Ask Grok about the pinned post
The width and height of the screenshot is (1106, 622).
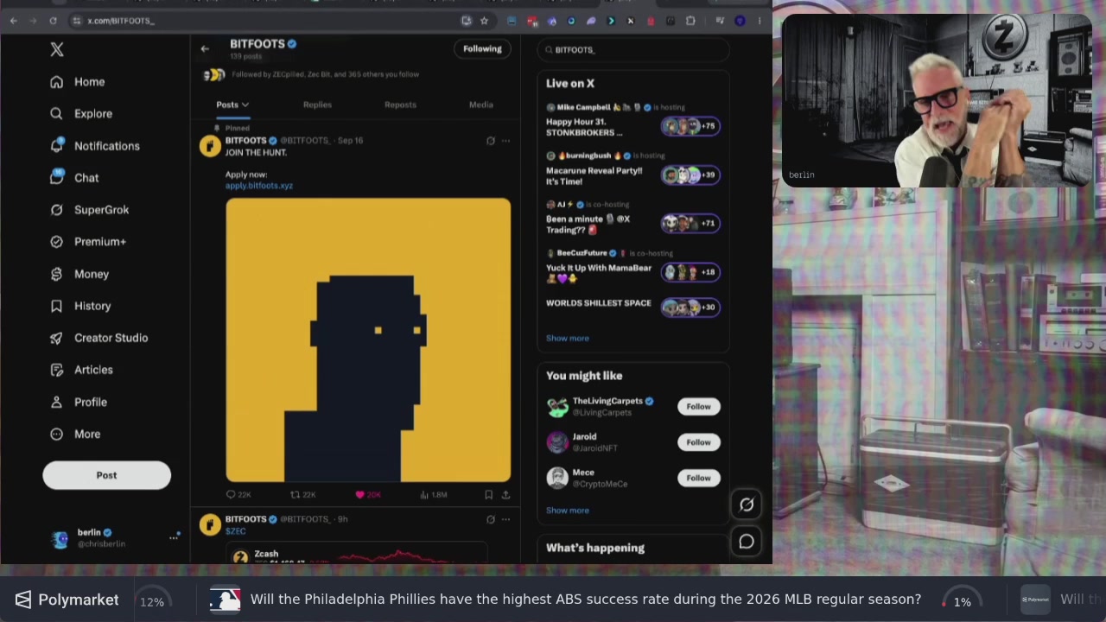491,141
